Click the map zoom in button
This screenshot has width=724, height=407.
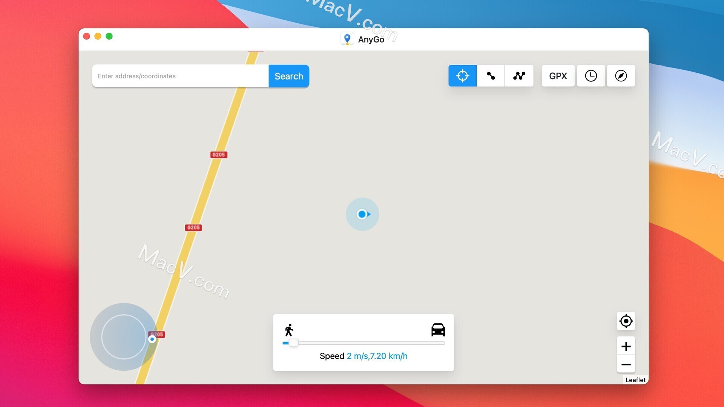626,346
